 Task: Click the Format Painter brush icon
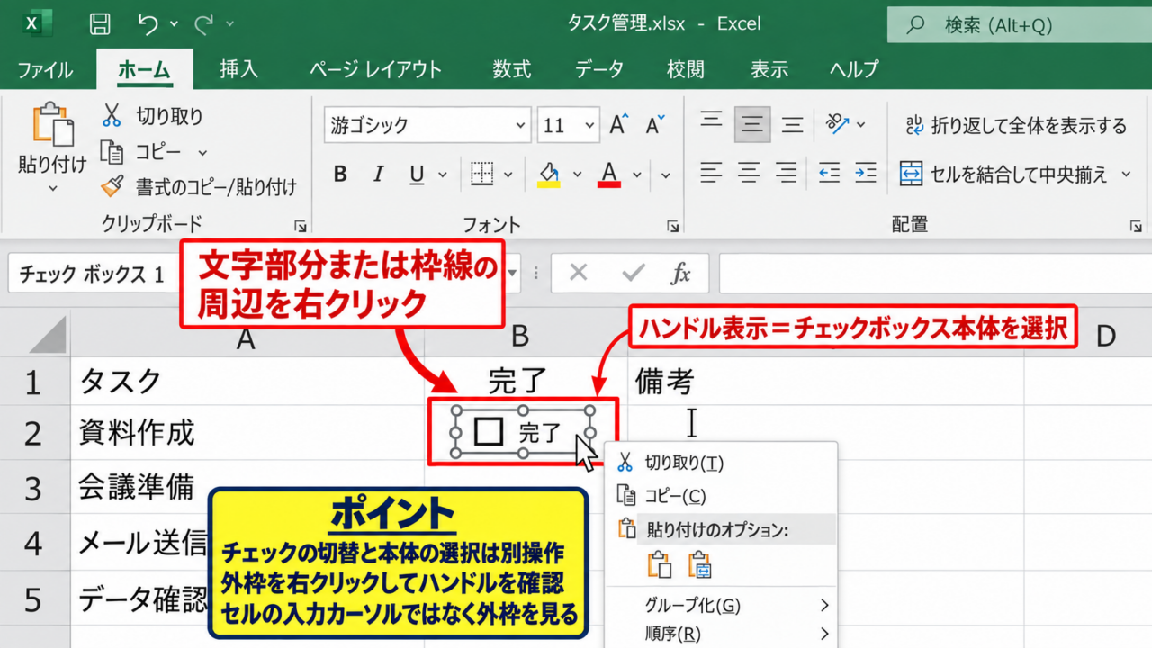(112, 187)
